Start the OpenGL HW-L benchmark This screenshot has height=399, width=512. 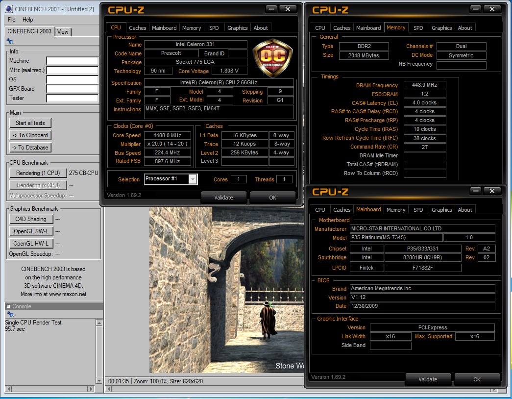pyautogui.click(x=31, y=244)
